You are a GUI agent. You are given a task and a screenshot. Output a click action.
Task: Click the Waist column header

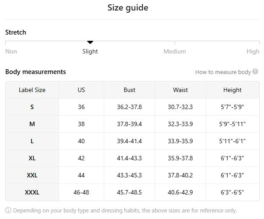click(x=180, y=90)
